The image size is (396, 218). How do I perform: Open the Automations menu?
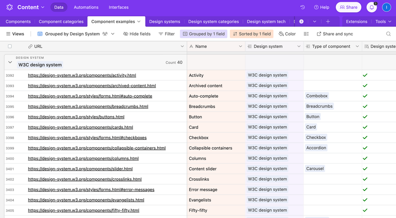point(86,7)
